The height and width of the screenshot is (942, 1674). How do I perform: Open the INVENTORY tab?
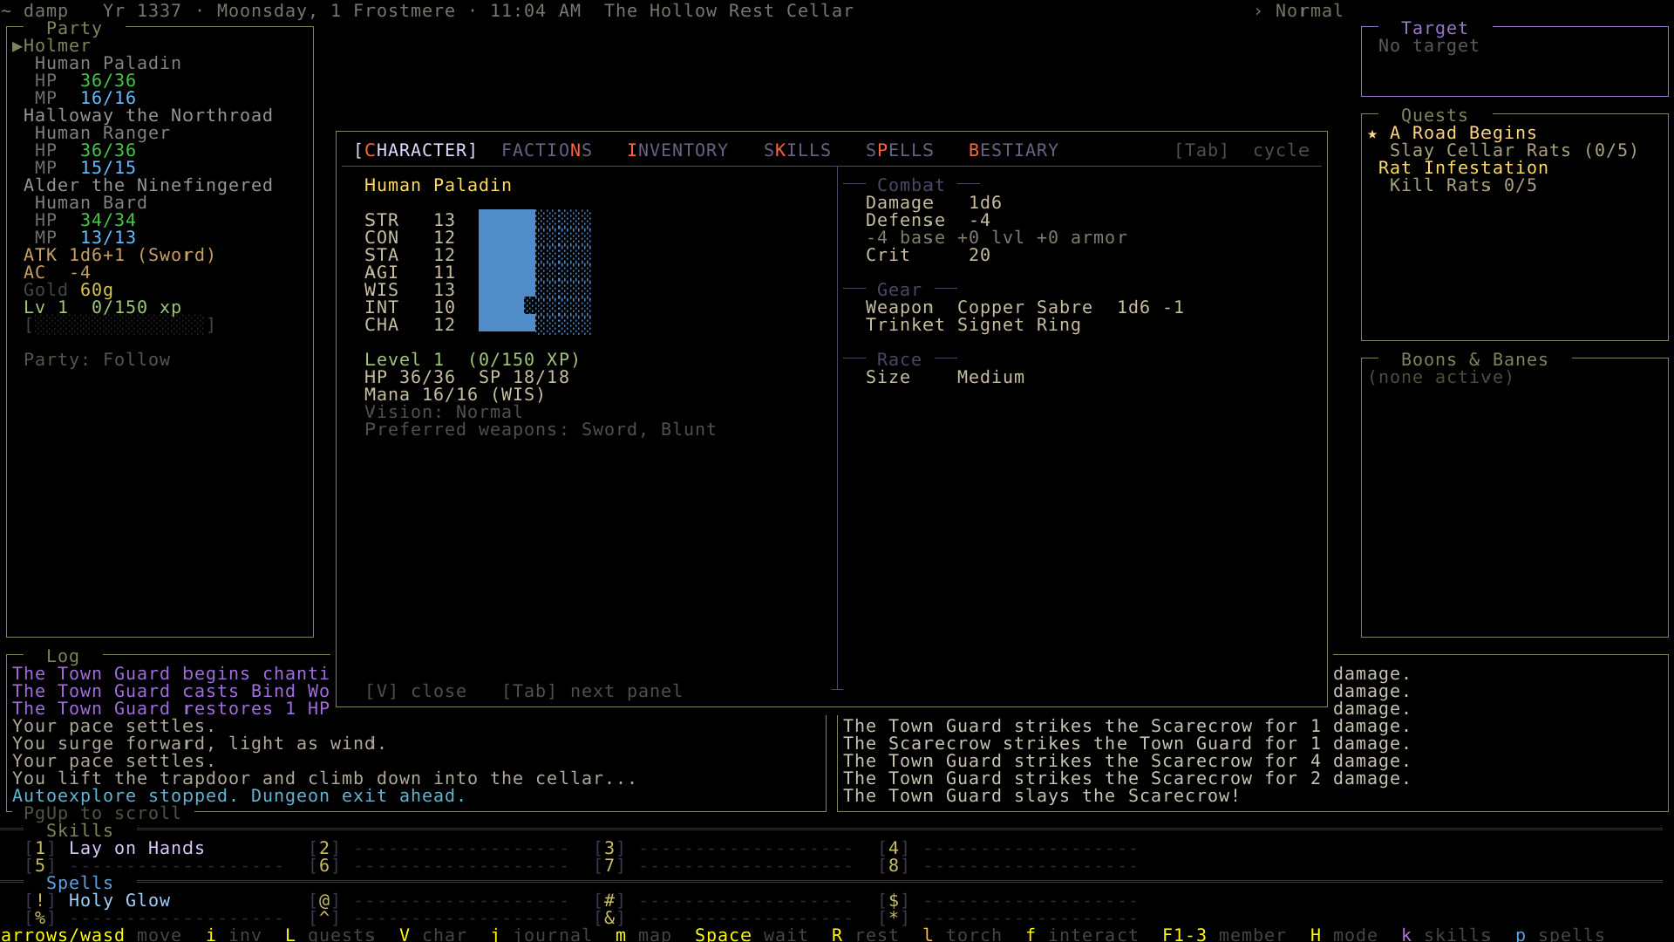(677, 150)
